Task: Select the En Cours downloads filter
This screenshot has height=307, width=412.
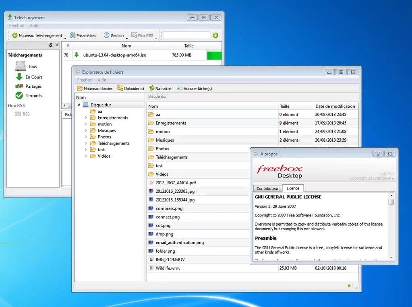Action: tap(34, 77)
